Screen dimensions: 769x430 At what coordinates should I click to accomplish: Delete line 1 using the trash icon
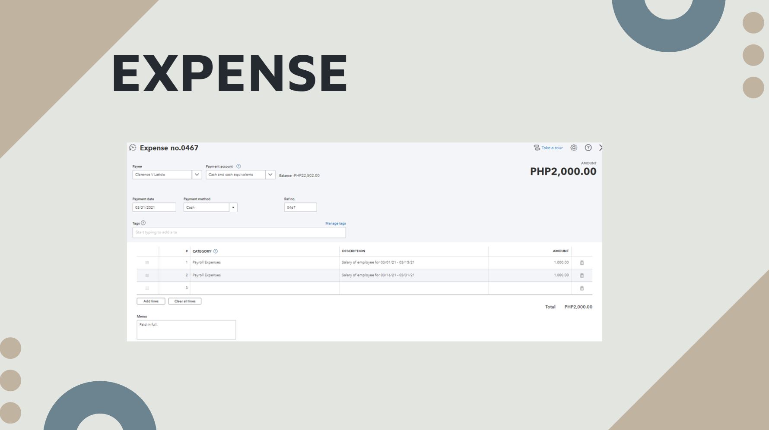(x=582, y=263)
